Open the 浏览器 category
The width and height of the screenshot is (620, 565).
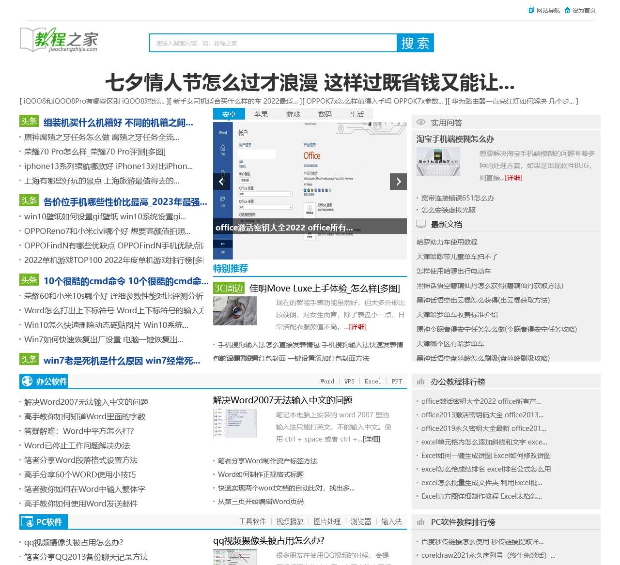(x=361, y=521)
